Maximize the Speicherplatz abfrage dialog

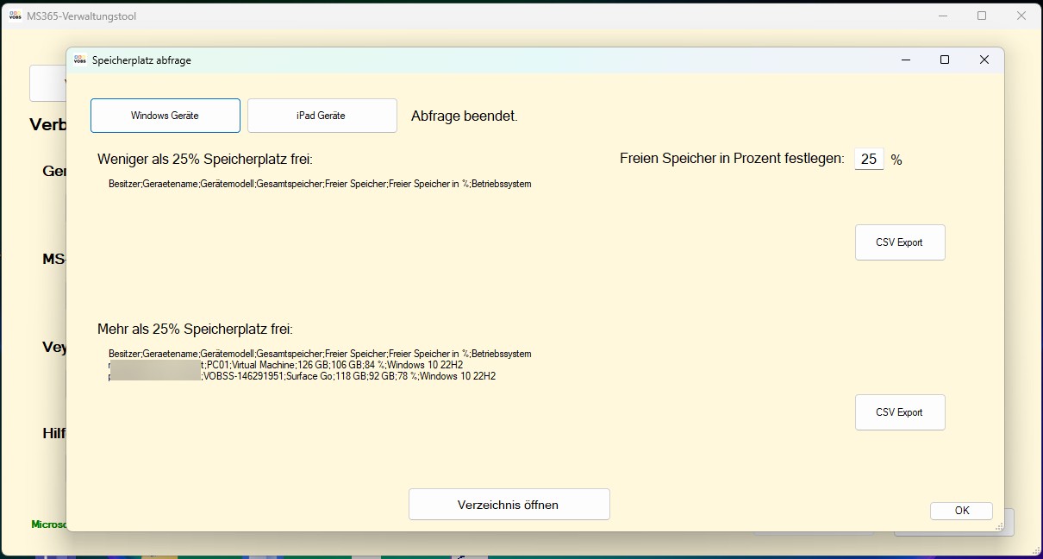[945, 60]
